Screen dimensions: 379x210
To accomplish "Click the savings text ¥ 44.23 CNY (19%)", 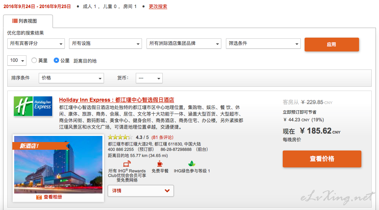I will point(303,120).
